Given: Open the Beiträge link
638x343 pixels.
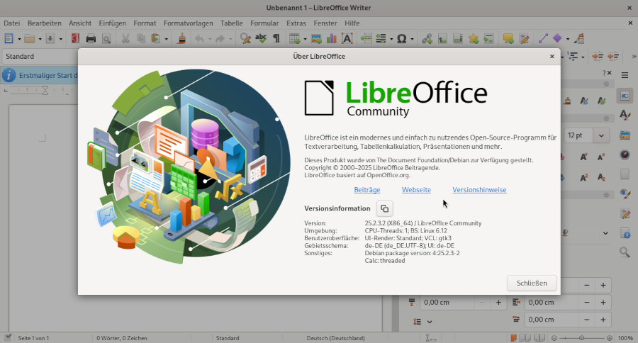Looking at the screenshot, I should coord(367,190).
